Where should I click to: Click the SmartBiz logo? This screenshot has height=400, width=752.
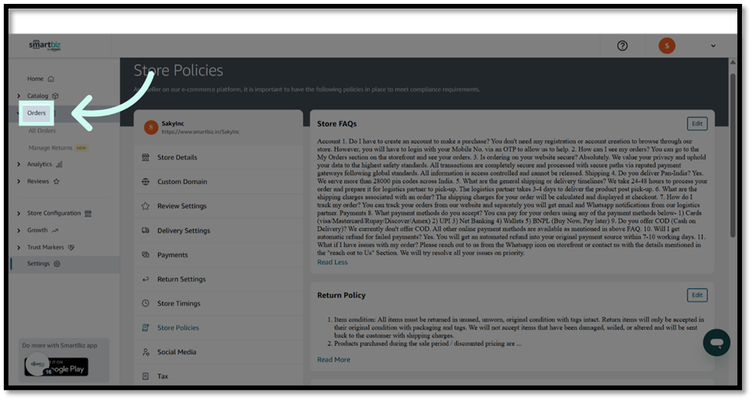point(45,45)
